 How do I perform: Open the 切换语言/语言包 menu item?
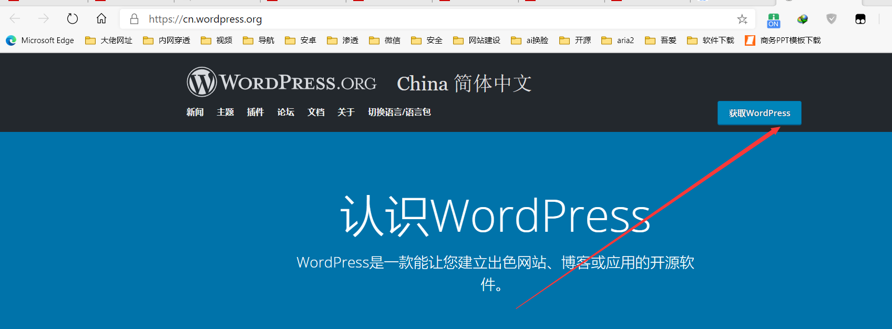[399, 112]
